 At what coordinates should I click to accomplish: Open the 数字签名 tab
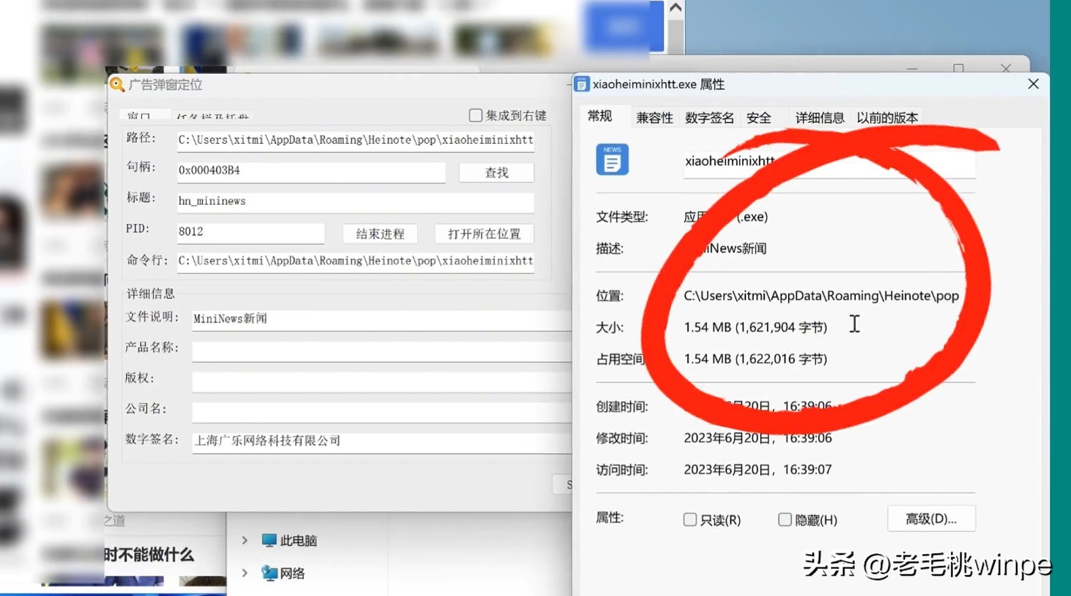pyautogui.click(x=709, y=118)
